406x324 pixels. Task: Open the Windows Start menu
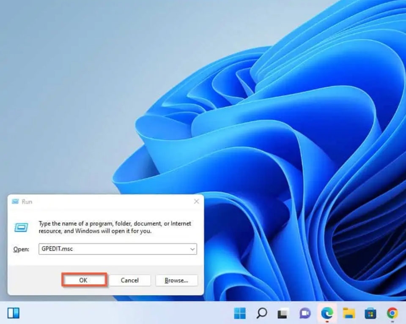click(x=240, y=313)
